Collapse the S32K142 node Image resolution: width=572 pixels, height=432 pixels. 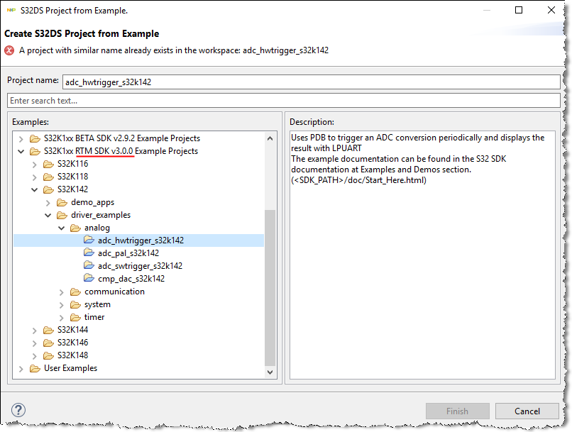point(34,189)
